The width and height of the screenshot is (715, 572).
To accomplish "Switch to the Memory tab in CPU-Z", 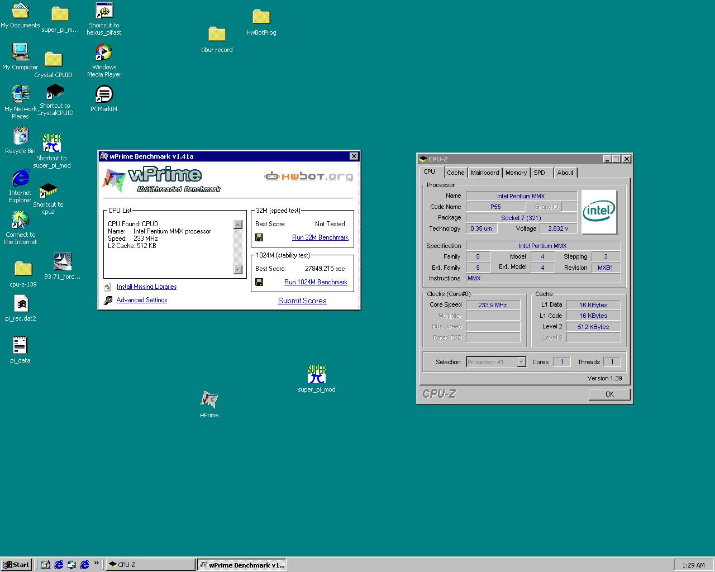I will (516, 173).
